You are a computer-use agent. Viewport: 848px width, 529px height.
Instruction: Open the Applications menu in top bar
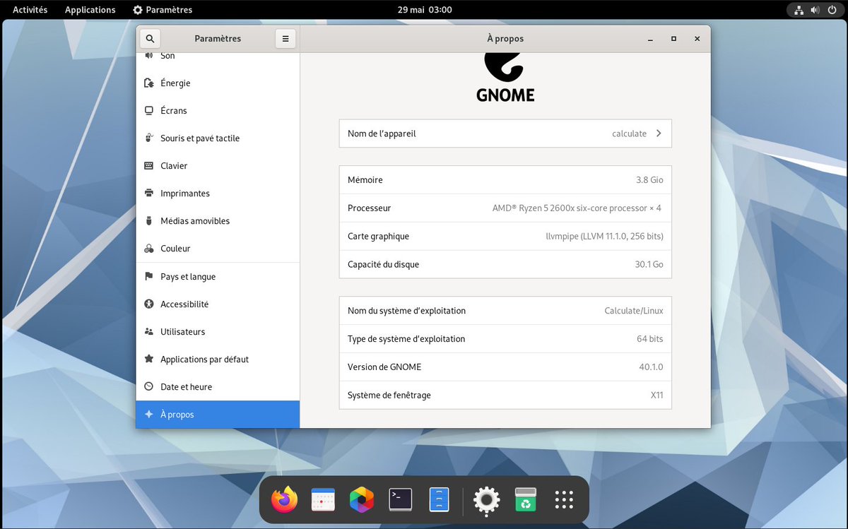[x=90, y=10]
